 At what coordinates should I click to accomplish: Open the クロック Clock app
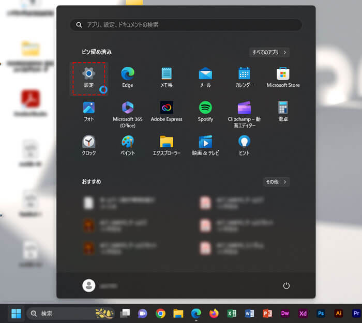(x=89, y=146)
